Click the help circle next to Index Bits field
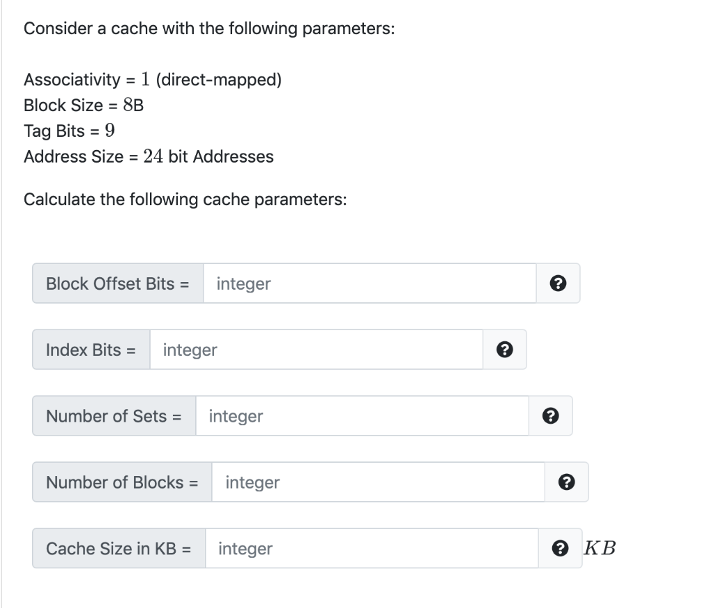 coord(503,349)
